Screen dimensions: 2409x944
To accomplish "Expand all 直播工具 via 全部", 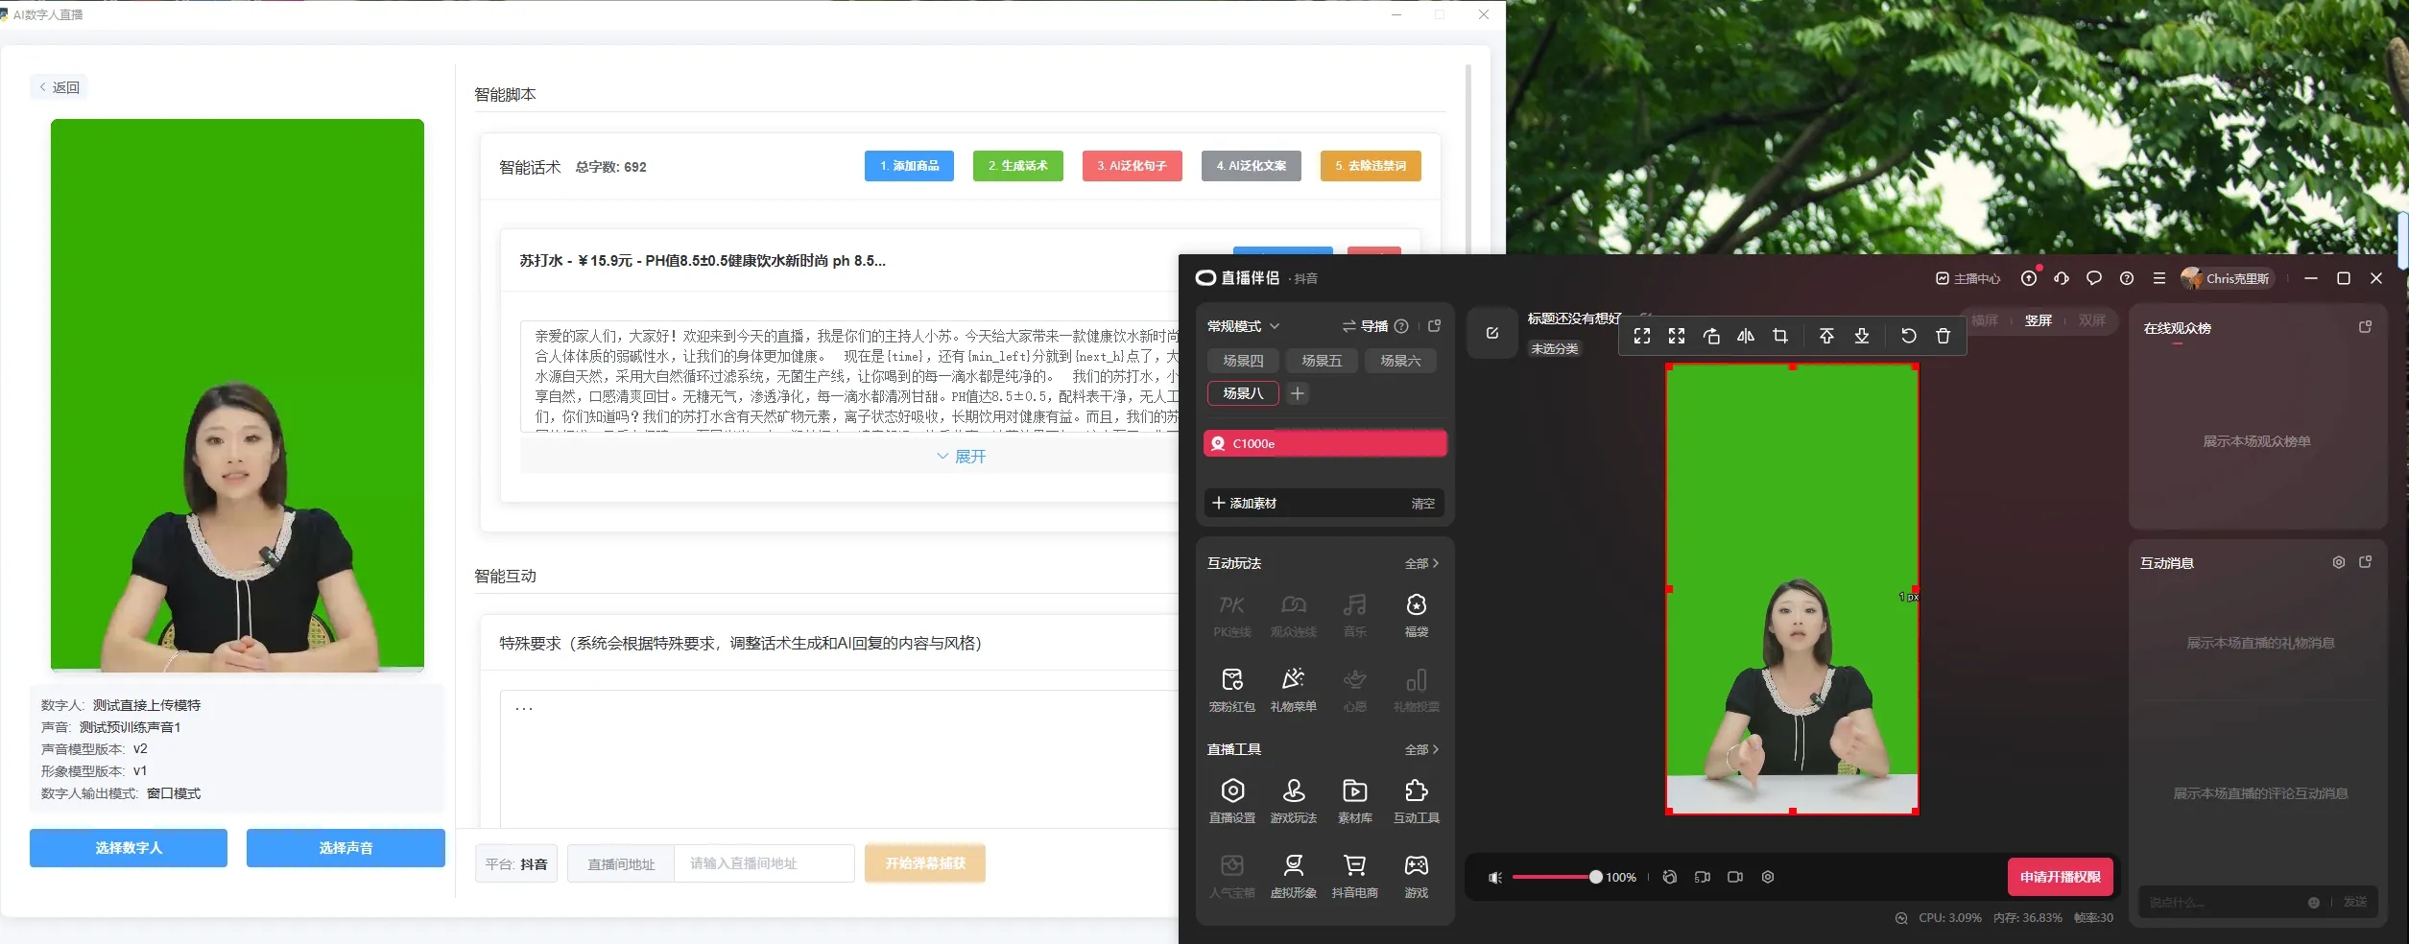I will [1421, 749].
